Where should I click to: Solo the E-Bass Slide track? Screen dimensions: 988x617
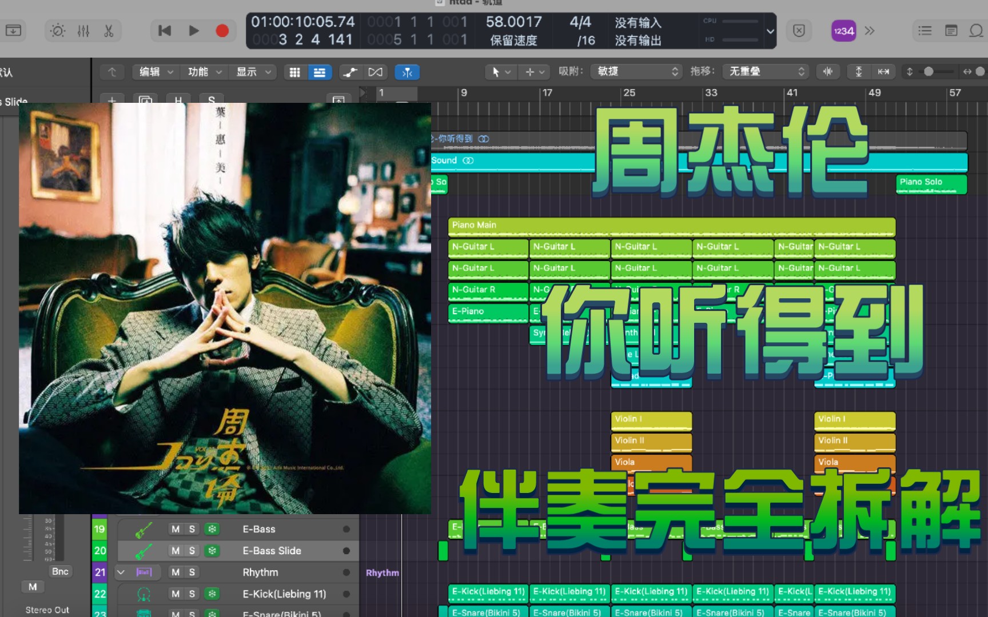click(192, 551)
